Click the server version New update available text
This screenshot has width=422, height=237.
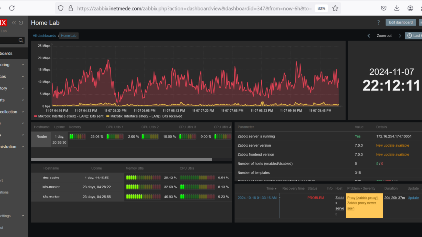[x=392, y=145]
